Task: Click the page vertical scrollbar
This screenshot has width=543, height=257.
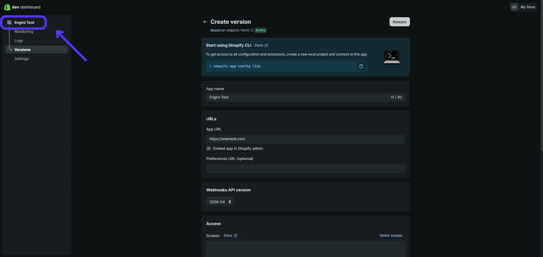Action: point(541,76)
